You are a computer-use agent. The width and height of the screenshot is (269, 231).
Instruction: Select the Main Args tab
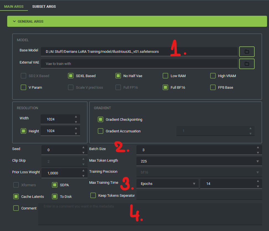14,7
